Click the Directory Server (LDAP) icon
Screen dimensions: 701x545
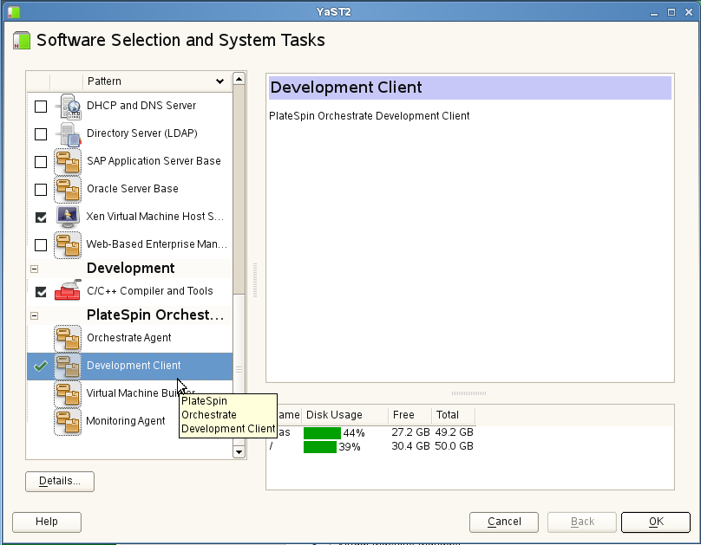pyautogui.click(x=68, y=134)
